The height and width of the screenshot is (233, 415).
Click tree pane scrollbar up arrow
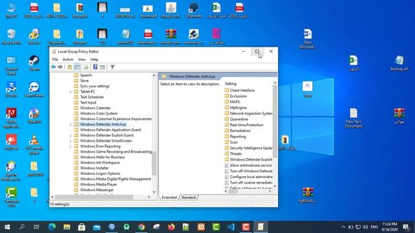[x=154, y=76]
